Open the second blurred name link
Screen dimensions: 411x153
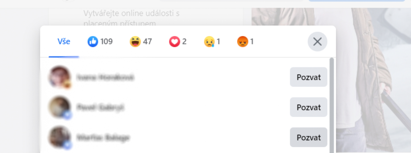coord(100,107)
